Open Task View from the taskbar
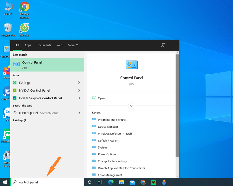This screenshot has width=233, height=186. coord(100,182)
